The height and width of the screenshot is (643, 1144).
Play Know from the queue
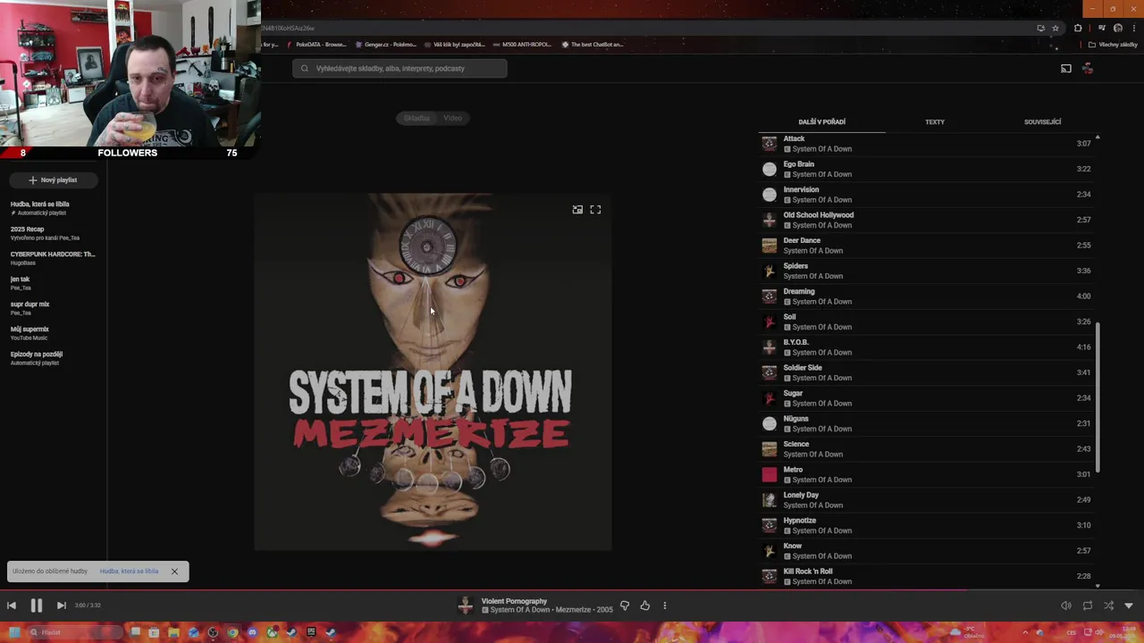(928, 551)
